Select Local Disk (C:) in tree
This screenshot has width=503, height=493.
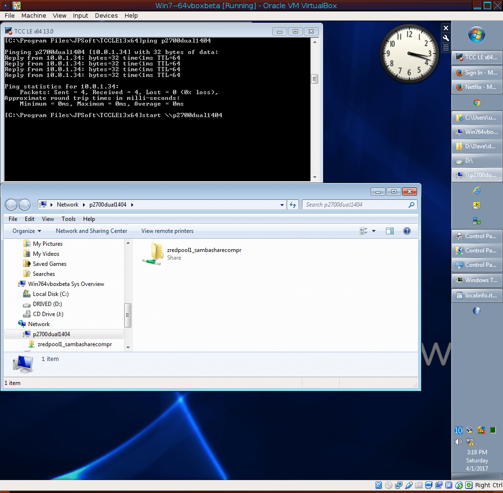point(51,294)
